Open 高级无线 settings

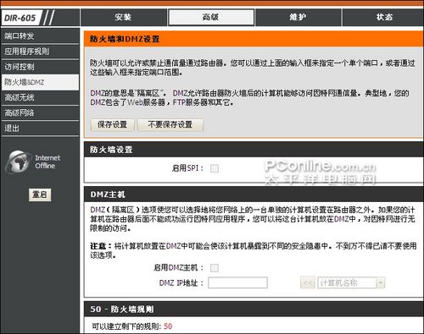tap(40, 98)
